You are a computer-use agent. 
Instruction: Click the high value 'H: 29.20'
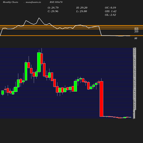click(82, 8)
